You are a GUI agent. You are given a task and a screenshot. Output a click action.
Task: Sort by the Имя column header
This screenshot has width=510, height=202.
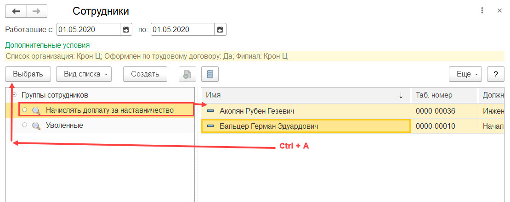(306, 95)
